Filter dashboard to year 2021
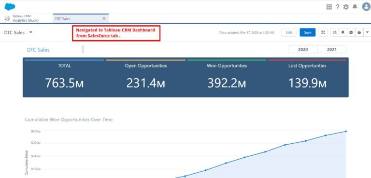371x178 pixels. [x=332, y=49]
